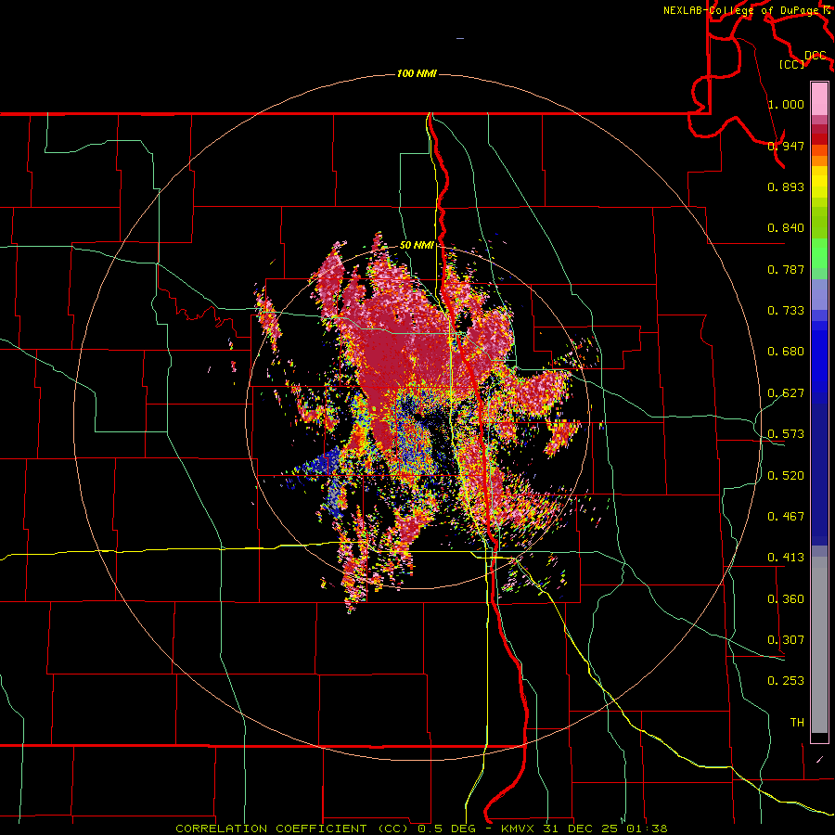Click the [CC] units label
Image resolution: width=835 pixels, height=835 pixels.
point(792,64)
